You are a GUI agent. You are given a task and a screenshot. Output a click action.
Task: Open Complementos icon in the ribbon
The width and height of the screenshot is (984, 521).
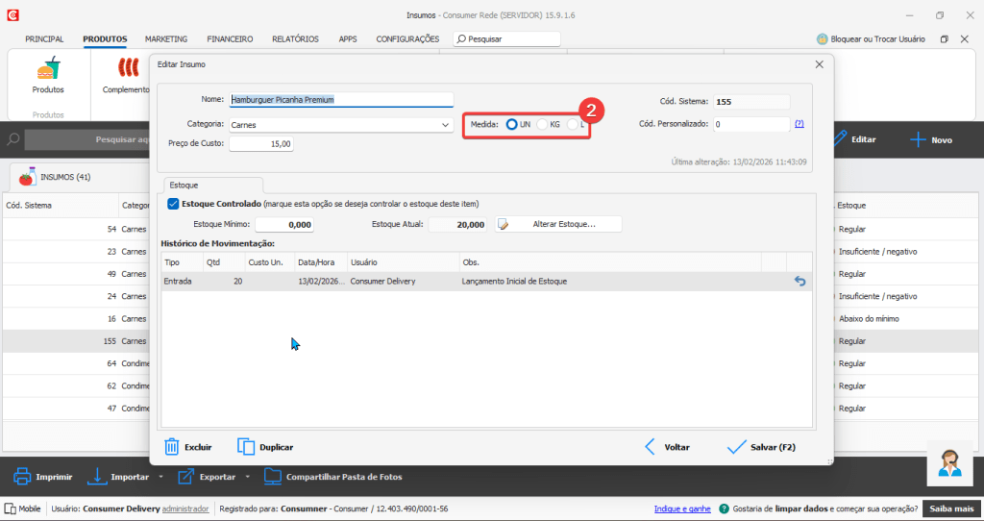(128, 69)
